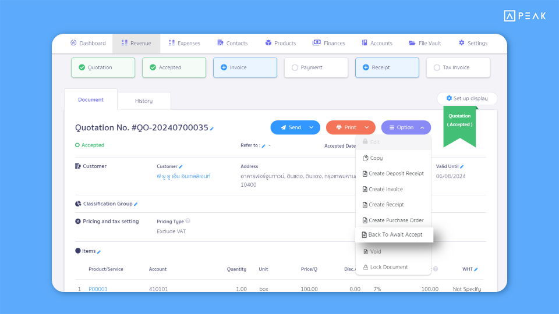The height and width of the screenshot is (314, 559).
Task: Click the Valid Until edit pencil icon
Action: point(462,167)
